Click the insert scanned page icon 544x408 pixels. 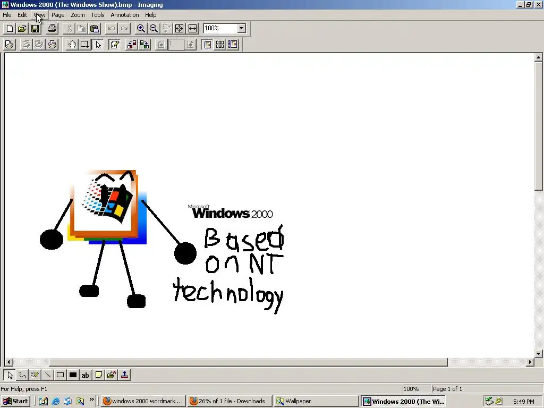(26, 45)
